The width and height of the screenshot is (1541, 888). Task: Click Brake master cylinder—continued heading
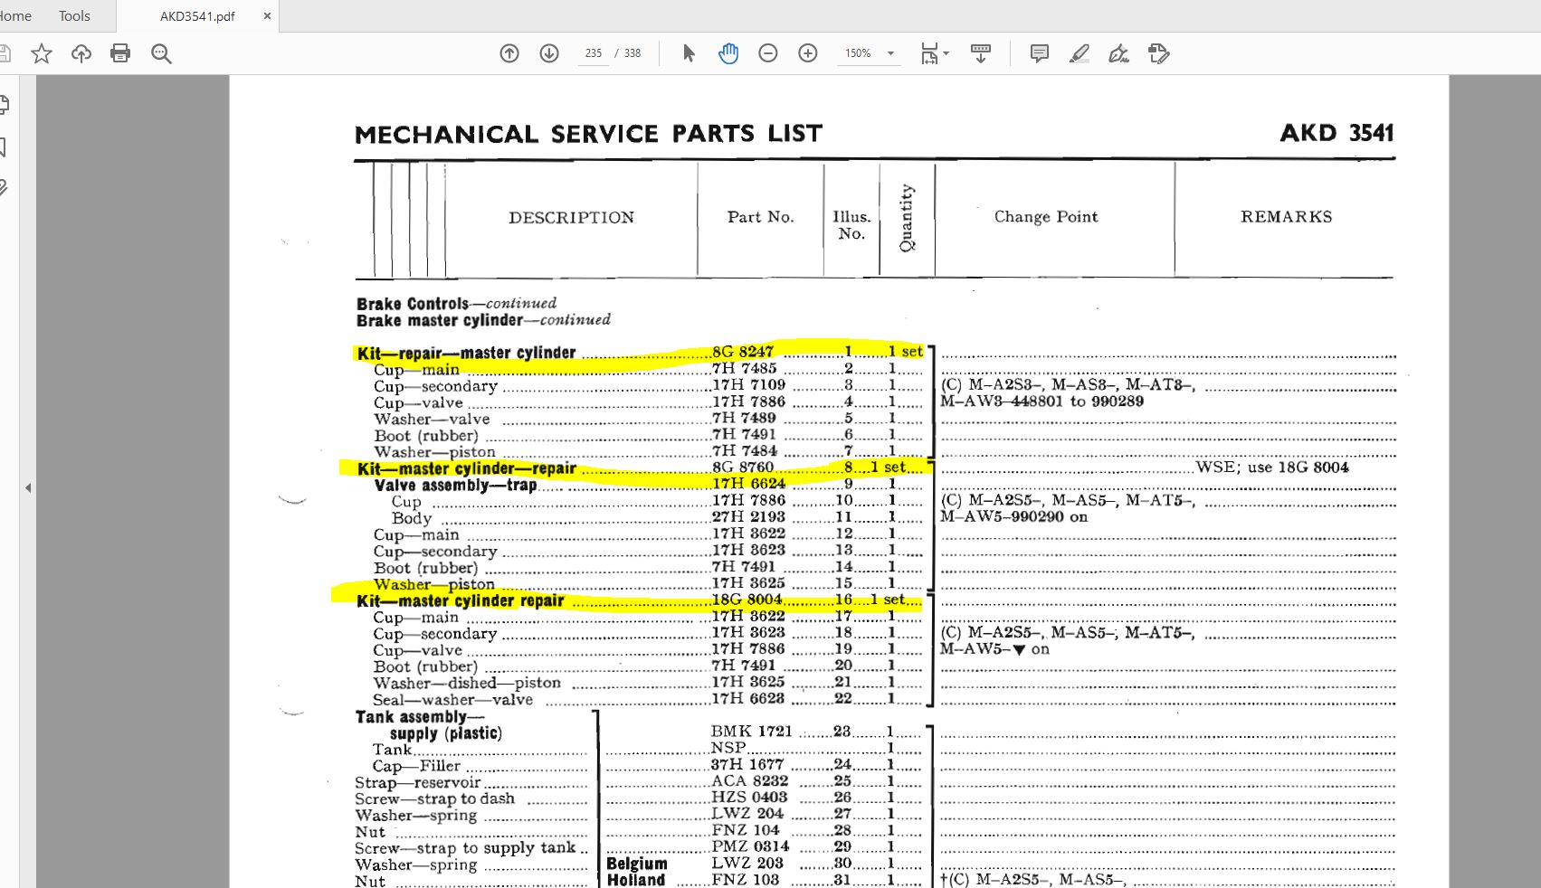[x=483, y=320]
